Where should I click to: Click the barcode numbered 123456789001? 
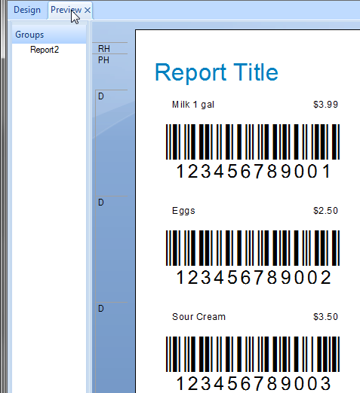(x=253, y=151)
